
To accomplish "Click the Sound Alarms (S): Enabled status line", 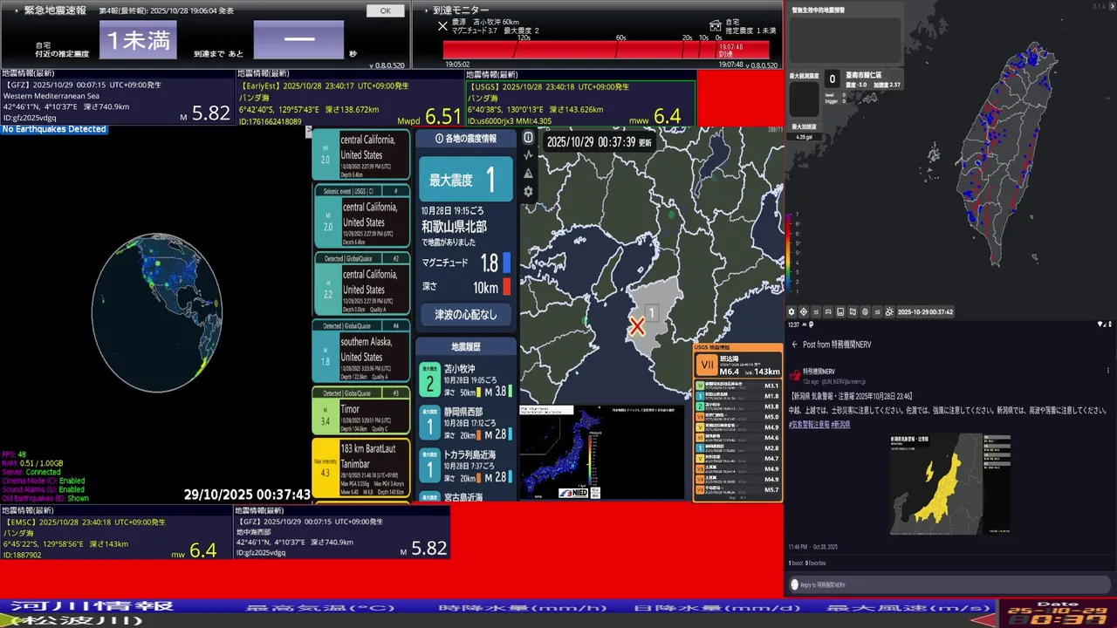I will coord(44,489).
